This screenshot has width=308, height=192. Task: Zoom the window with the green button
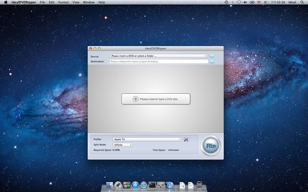pos(99,48)
